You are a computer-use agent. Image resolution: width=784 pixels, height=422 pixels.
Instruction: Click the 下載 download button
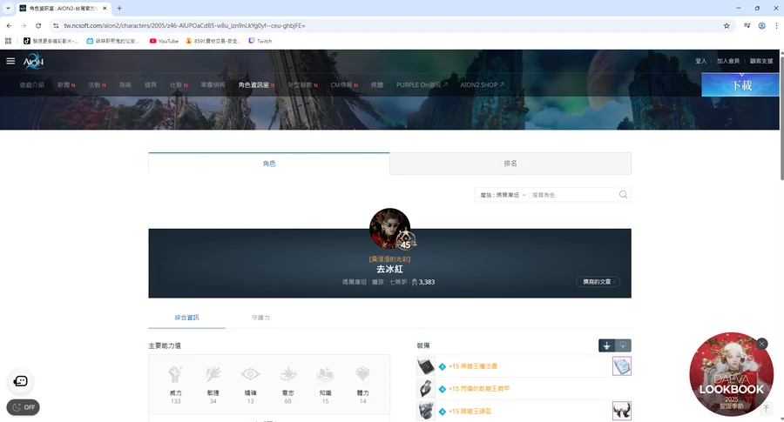click(740, 84)
